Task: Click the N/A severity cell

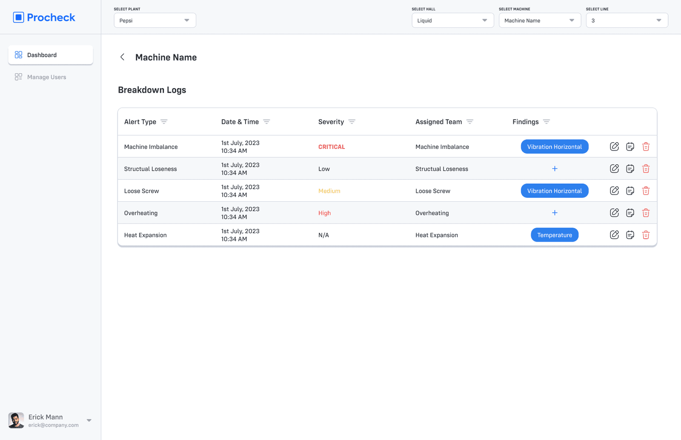Action: [x=323, y=235]
